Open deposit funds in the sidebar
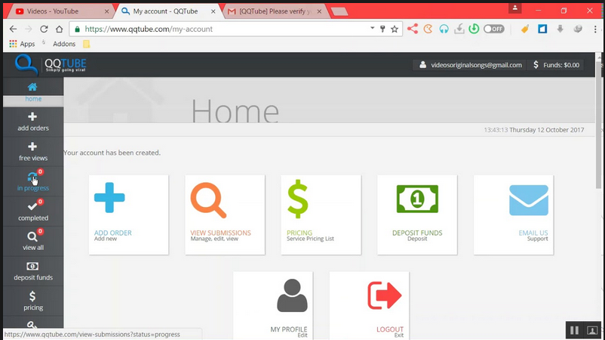This screenshot has height=340, width=605. coord(32,271)
